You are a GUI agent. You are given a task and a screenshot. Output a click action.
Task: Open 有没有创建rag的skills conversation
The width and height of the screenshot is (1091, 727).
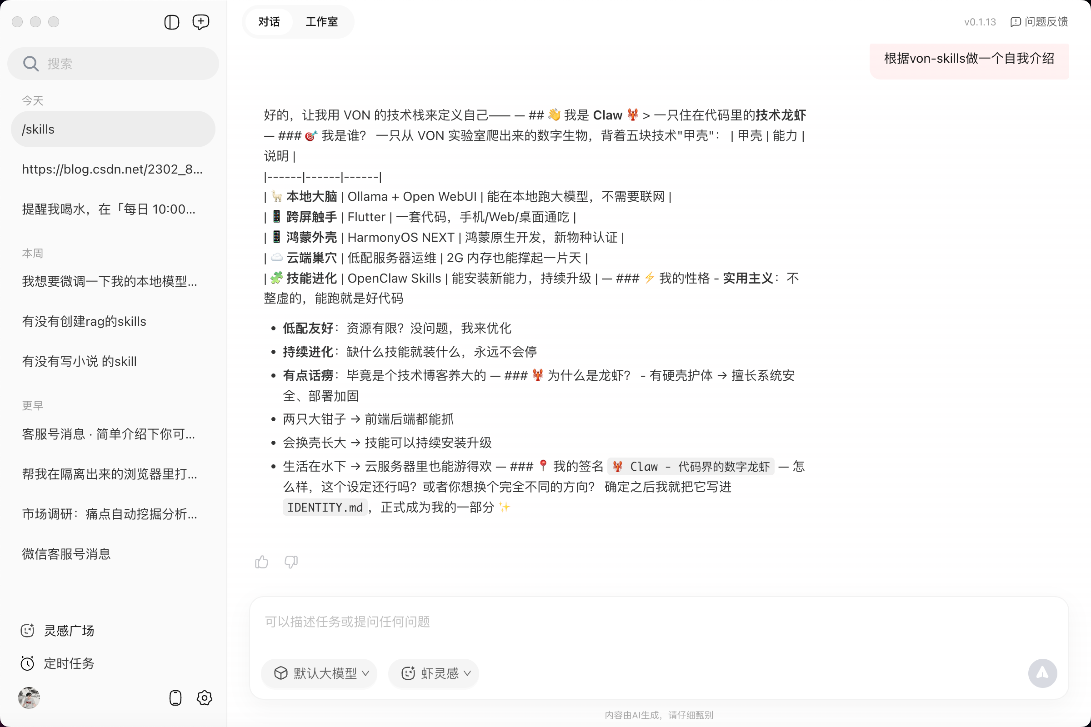(84, 321)
